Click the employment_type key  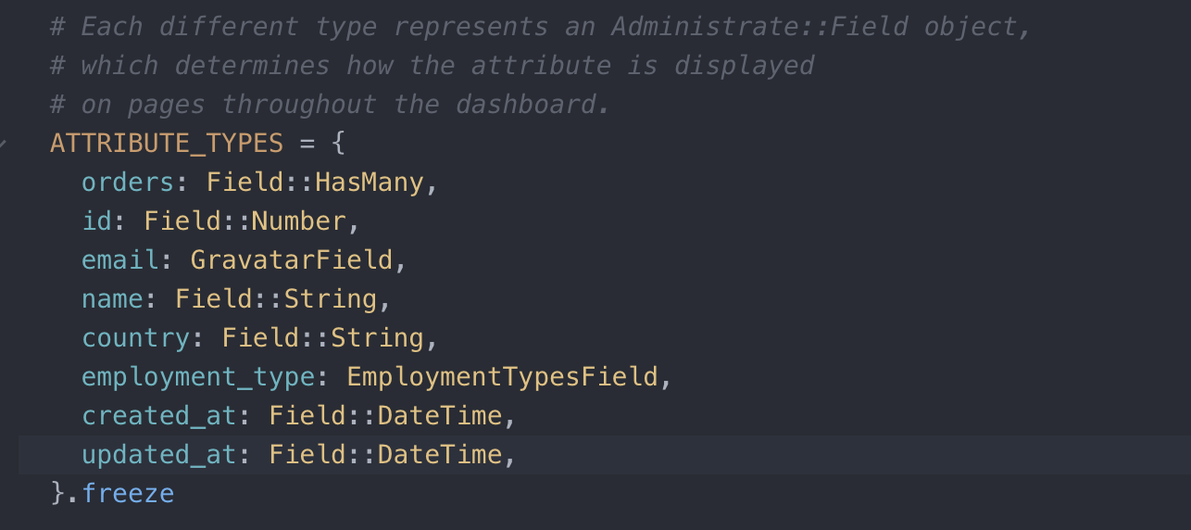198,377
